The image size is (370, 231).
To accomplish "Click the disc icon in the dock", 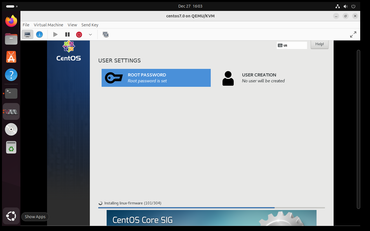I will coord(11,129).
